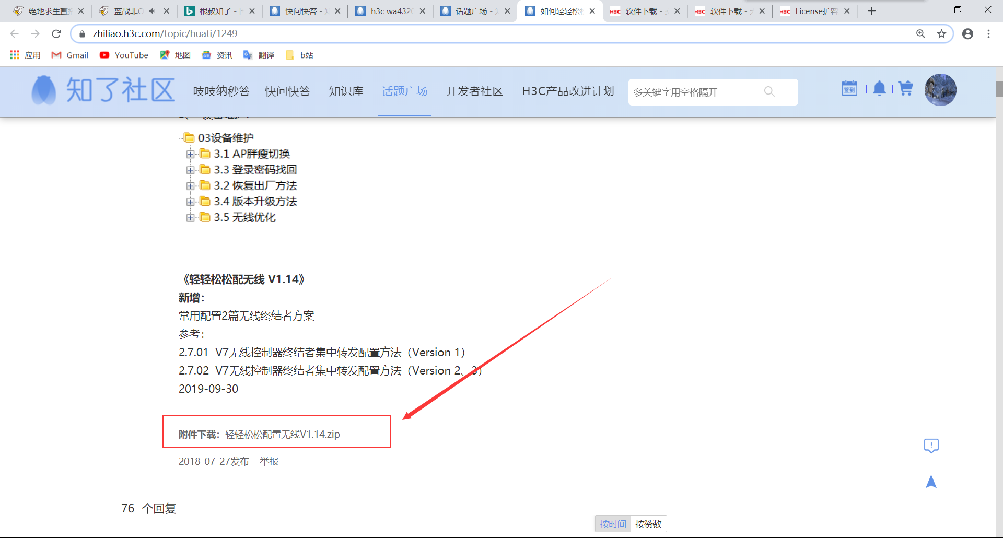Select the 03设备维护 folder
The image size is (1003, 538).
[x=219, y=138]
